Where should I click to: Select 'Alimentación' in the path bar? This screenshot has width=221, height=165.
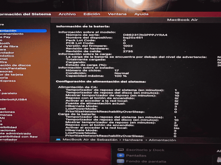[x=162, y=140]
